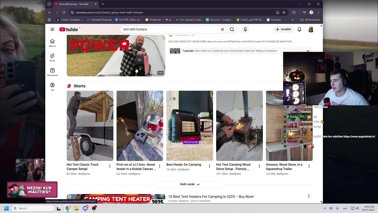This screenshot has height=213, width=378.
Task: Open 'Animated Drawings' bookmark
Action: pos(99,20)
